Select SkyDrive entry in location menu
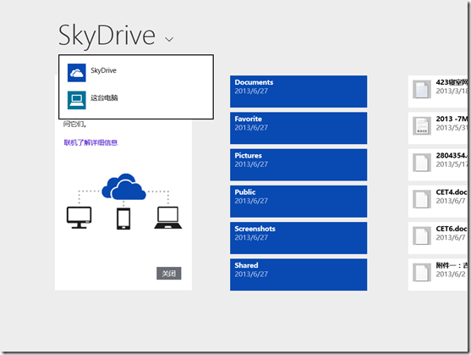 (x=136, y=73)
